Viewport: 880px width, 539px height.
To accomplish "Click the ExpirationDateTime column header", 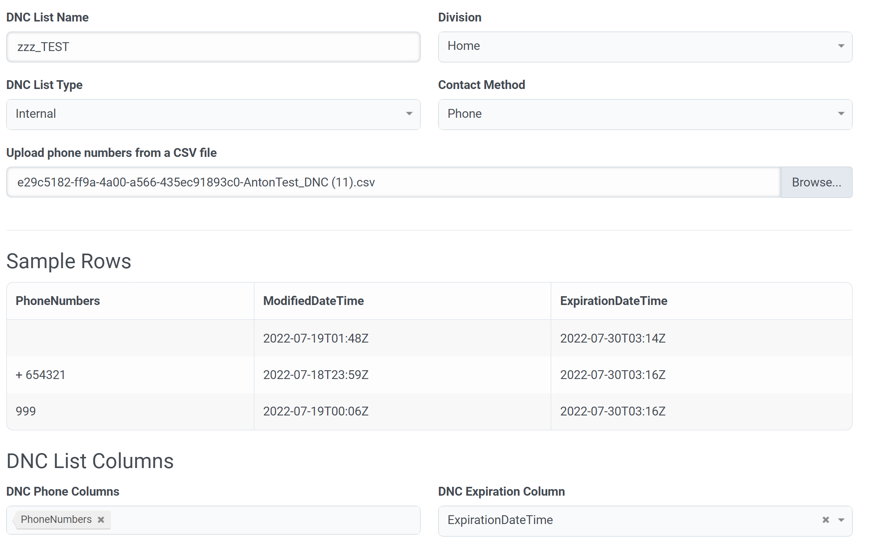I will [x=613, y=301].
